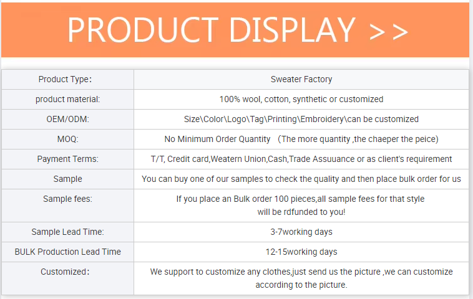
Task: Select the Payment Terms label
Action: point(67,159)
